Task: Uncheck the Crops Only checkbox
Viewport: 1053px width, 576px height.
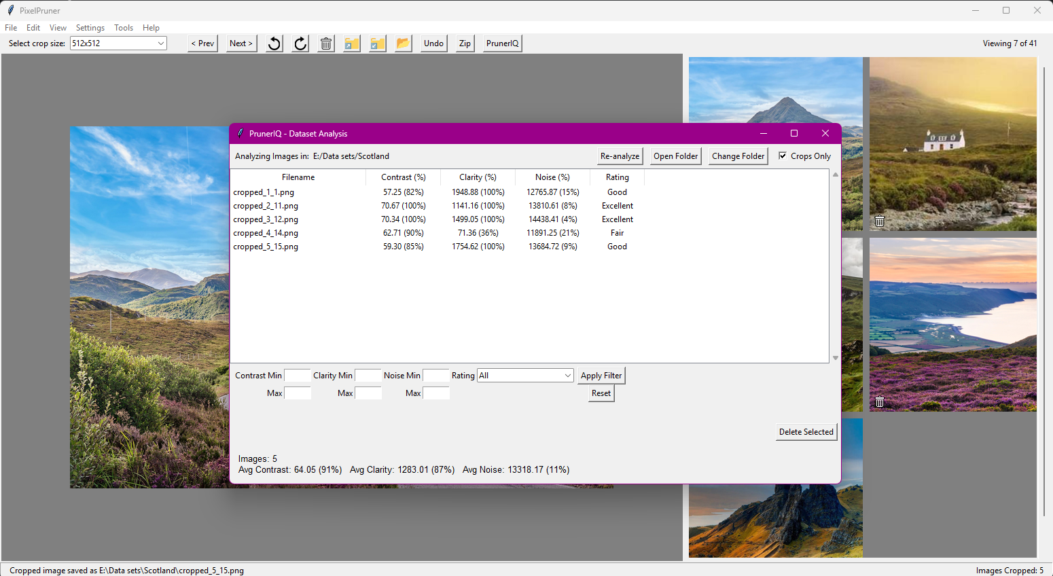Action: click(783, 156)
